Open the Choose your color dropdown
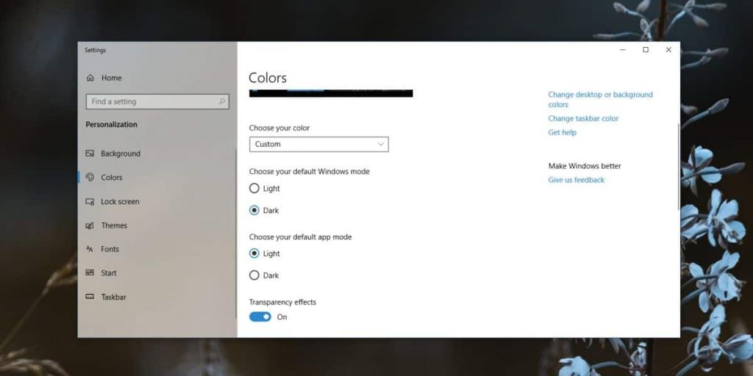The height and width of the screenshot is (376, 753). coord(319,145)
